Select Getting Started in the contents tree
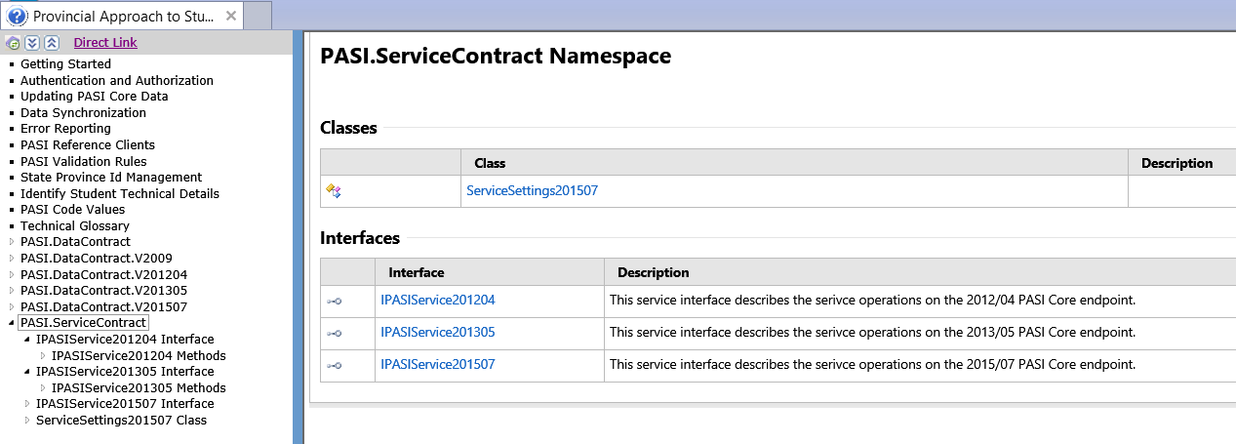The height and width of the screenshot is (444, 1236). [x=65, y=64]
